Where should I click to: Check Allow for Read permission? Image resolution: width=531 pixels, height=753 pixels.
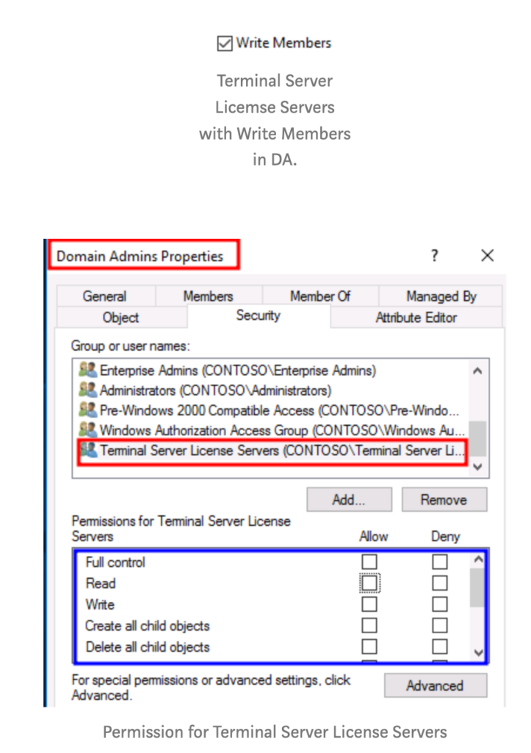(x=369, y=583)
